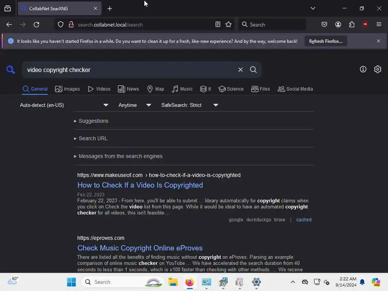This screenshot has width=388, height=291.
Task: Switch to the General search tab
Action: pyautogui.click(x=35, y=89)
